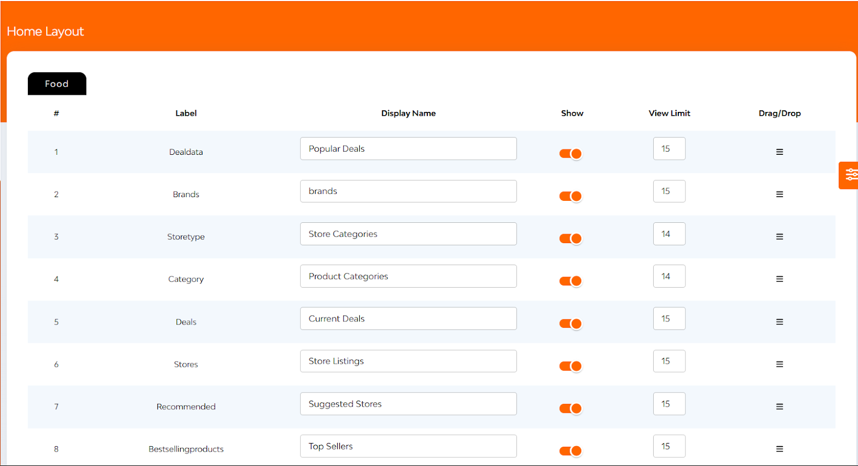Click the Storetype label cell
Image resolution: width=858 pixels, height=466 pixels.
[186, 237]
